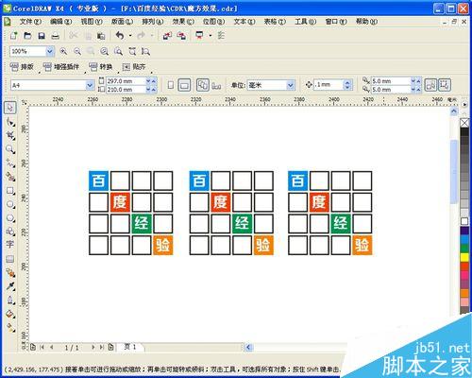Click the Zoom In magnifier icon
This screenshot has height=378, width=472.
pyautogui.click(x=63, y=51)
